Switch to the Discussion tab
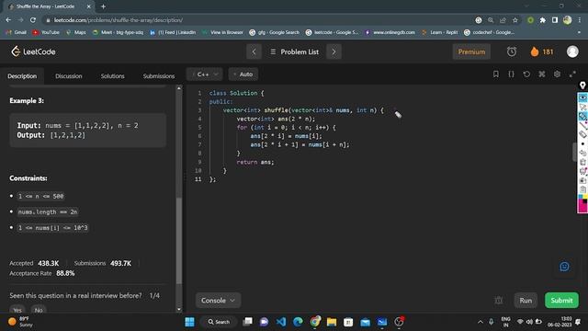Image resolution: width=588 pixels, height=331 pixels. point(69,75)
